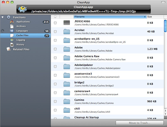167x127 pixels.
Task: Click the Languages icon in sidebar
Action: [x=12, y=31]
